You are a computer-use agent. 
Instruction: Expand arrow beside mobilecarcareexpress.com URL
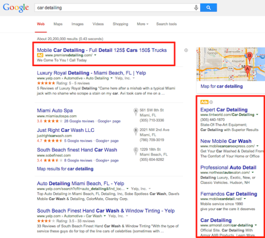(257, 146)
